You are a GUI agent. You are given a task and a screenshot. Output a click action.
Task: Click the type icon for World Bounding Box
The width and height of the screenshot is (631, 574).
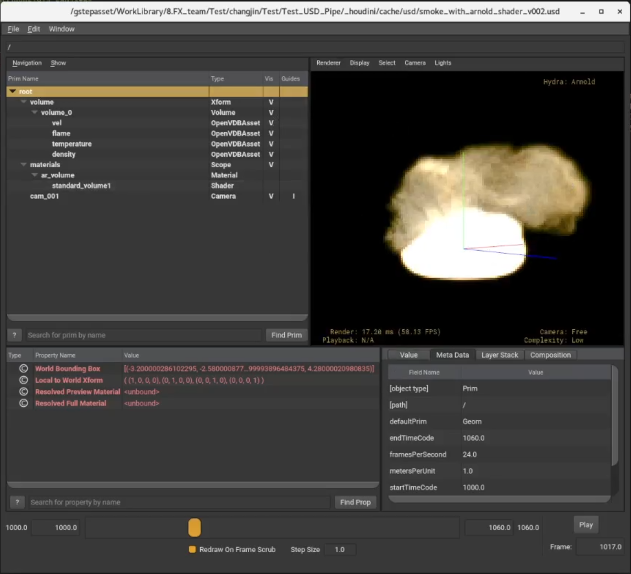tap(23, 368)
